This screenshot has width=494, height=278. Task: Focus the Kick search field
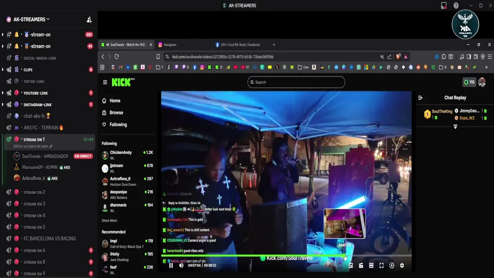(x=296, y=82)
